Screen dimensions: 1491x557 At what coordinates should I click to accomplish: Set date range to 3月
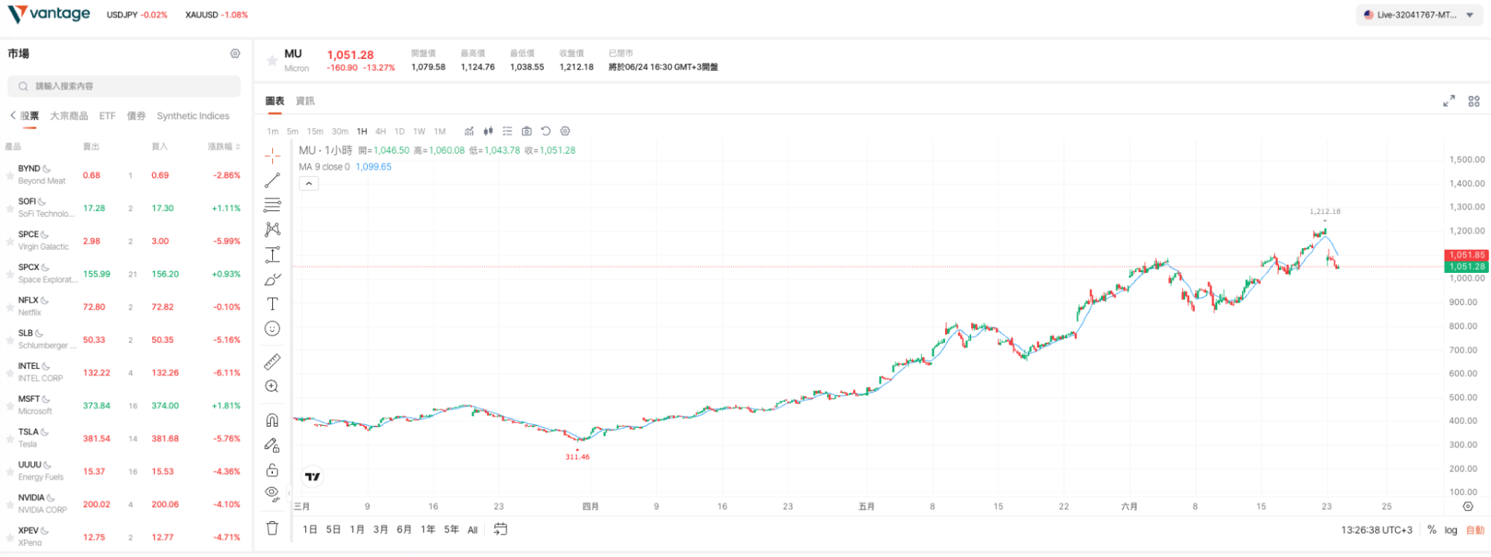point(380,529)
